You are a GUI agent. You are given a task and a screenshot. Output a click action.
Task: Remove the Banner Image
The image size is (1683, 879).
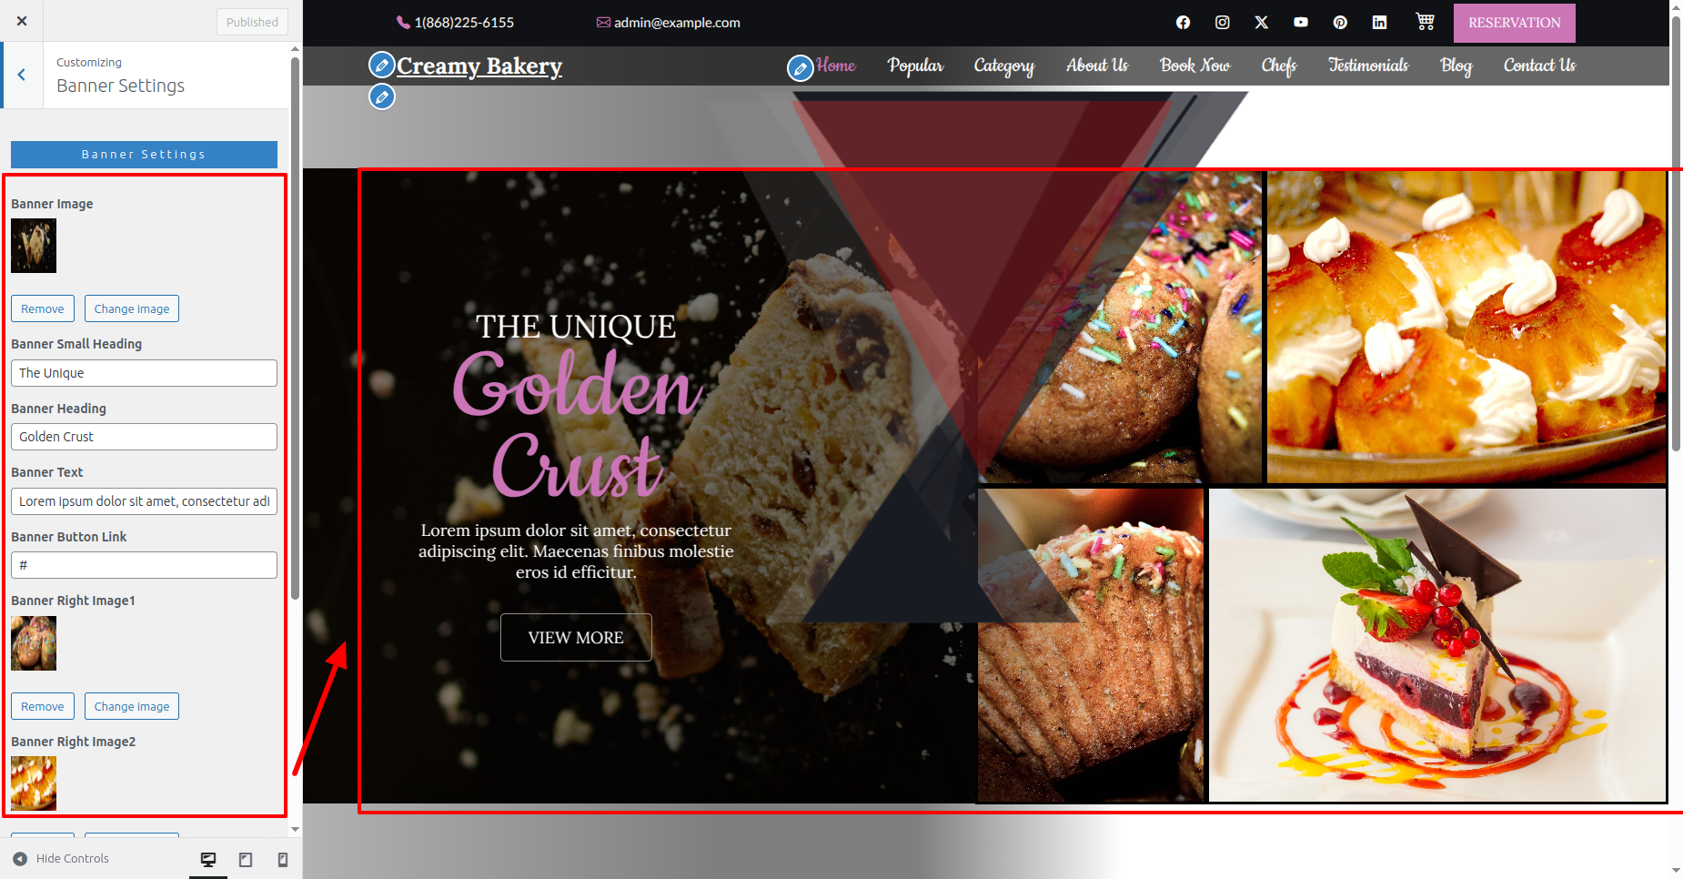(43, 308)
